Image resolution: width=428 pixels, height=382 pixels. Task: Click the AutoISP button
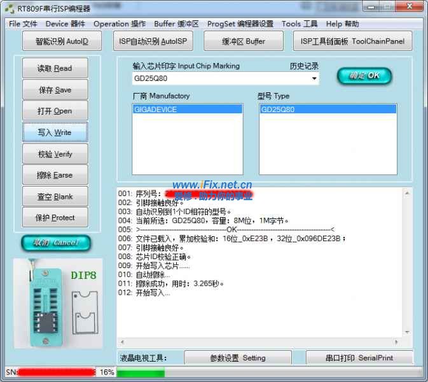coord(153,42)
